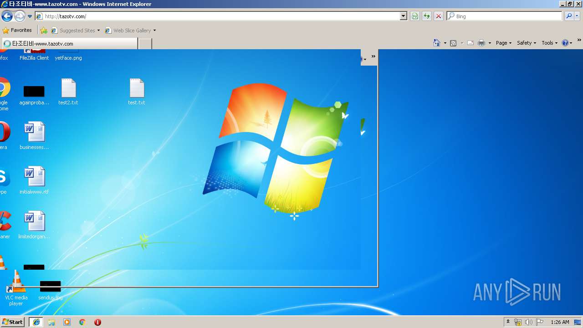This screenshot has width=583, height=328.
Task: Launch Opera from the taskbar
Action: pyautogui.click(x=97, y=322)
